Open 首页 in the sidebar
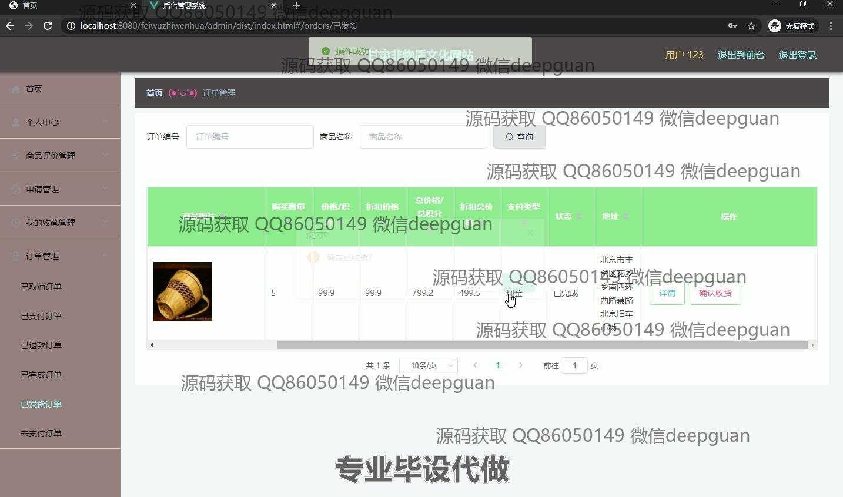The height and width of the screenshot is (497, 843). pyautogui.click(x=60, y=89)
